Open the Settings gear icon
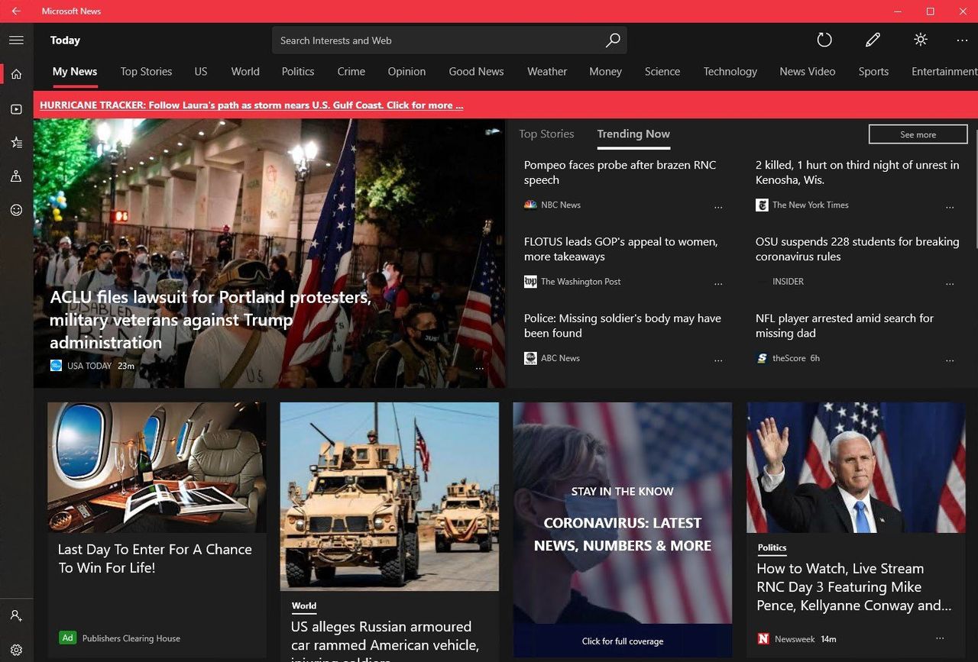 [16, 650]
